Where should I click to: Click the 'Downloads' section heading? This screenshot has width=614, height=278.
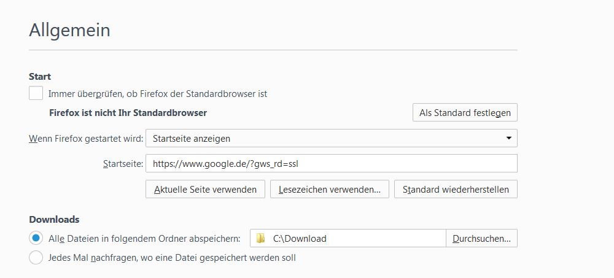(54, 219)
